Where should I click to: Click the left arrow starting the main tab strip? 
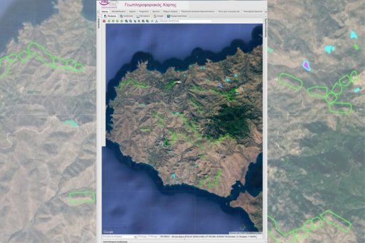coord(98,11)
